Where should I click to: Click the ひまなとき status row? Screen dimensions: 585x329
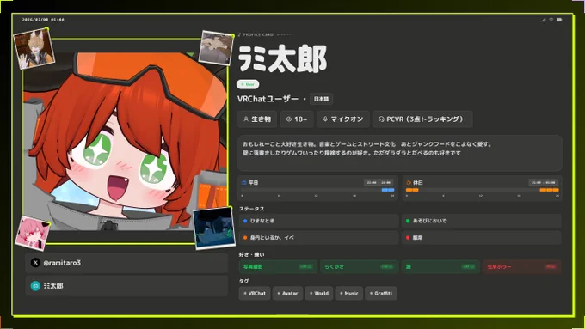pos(318,221)
